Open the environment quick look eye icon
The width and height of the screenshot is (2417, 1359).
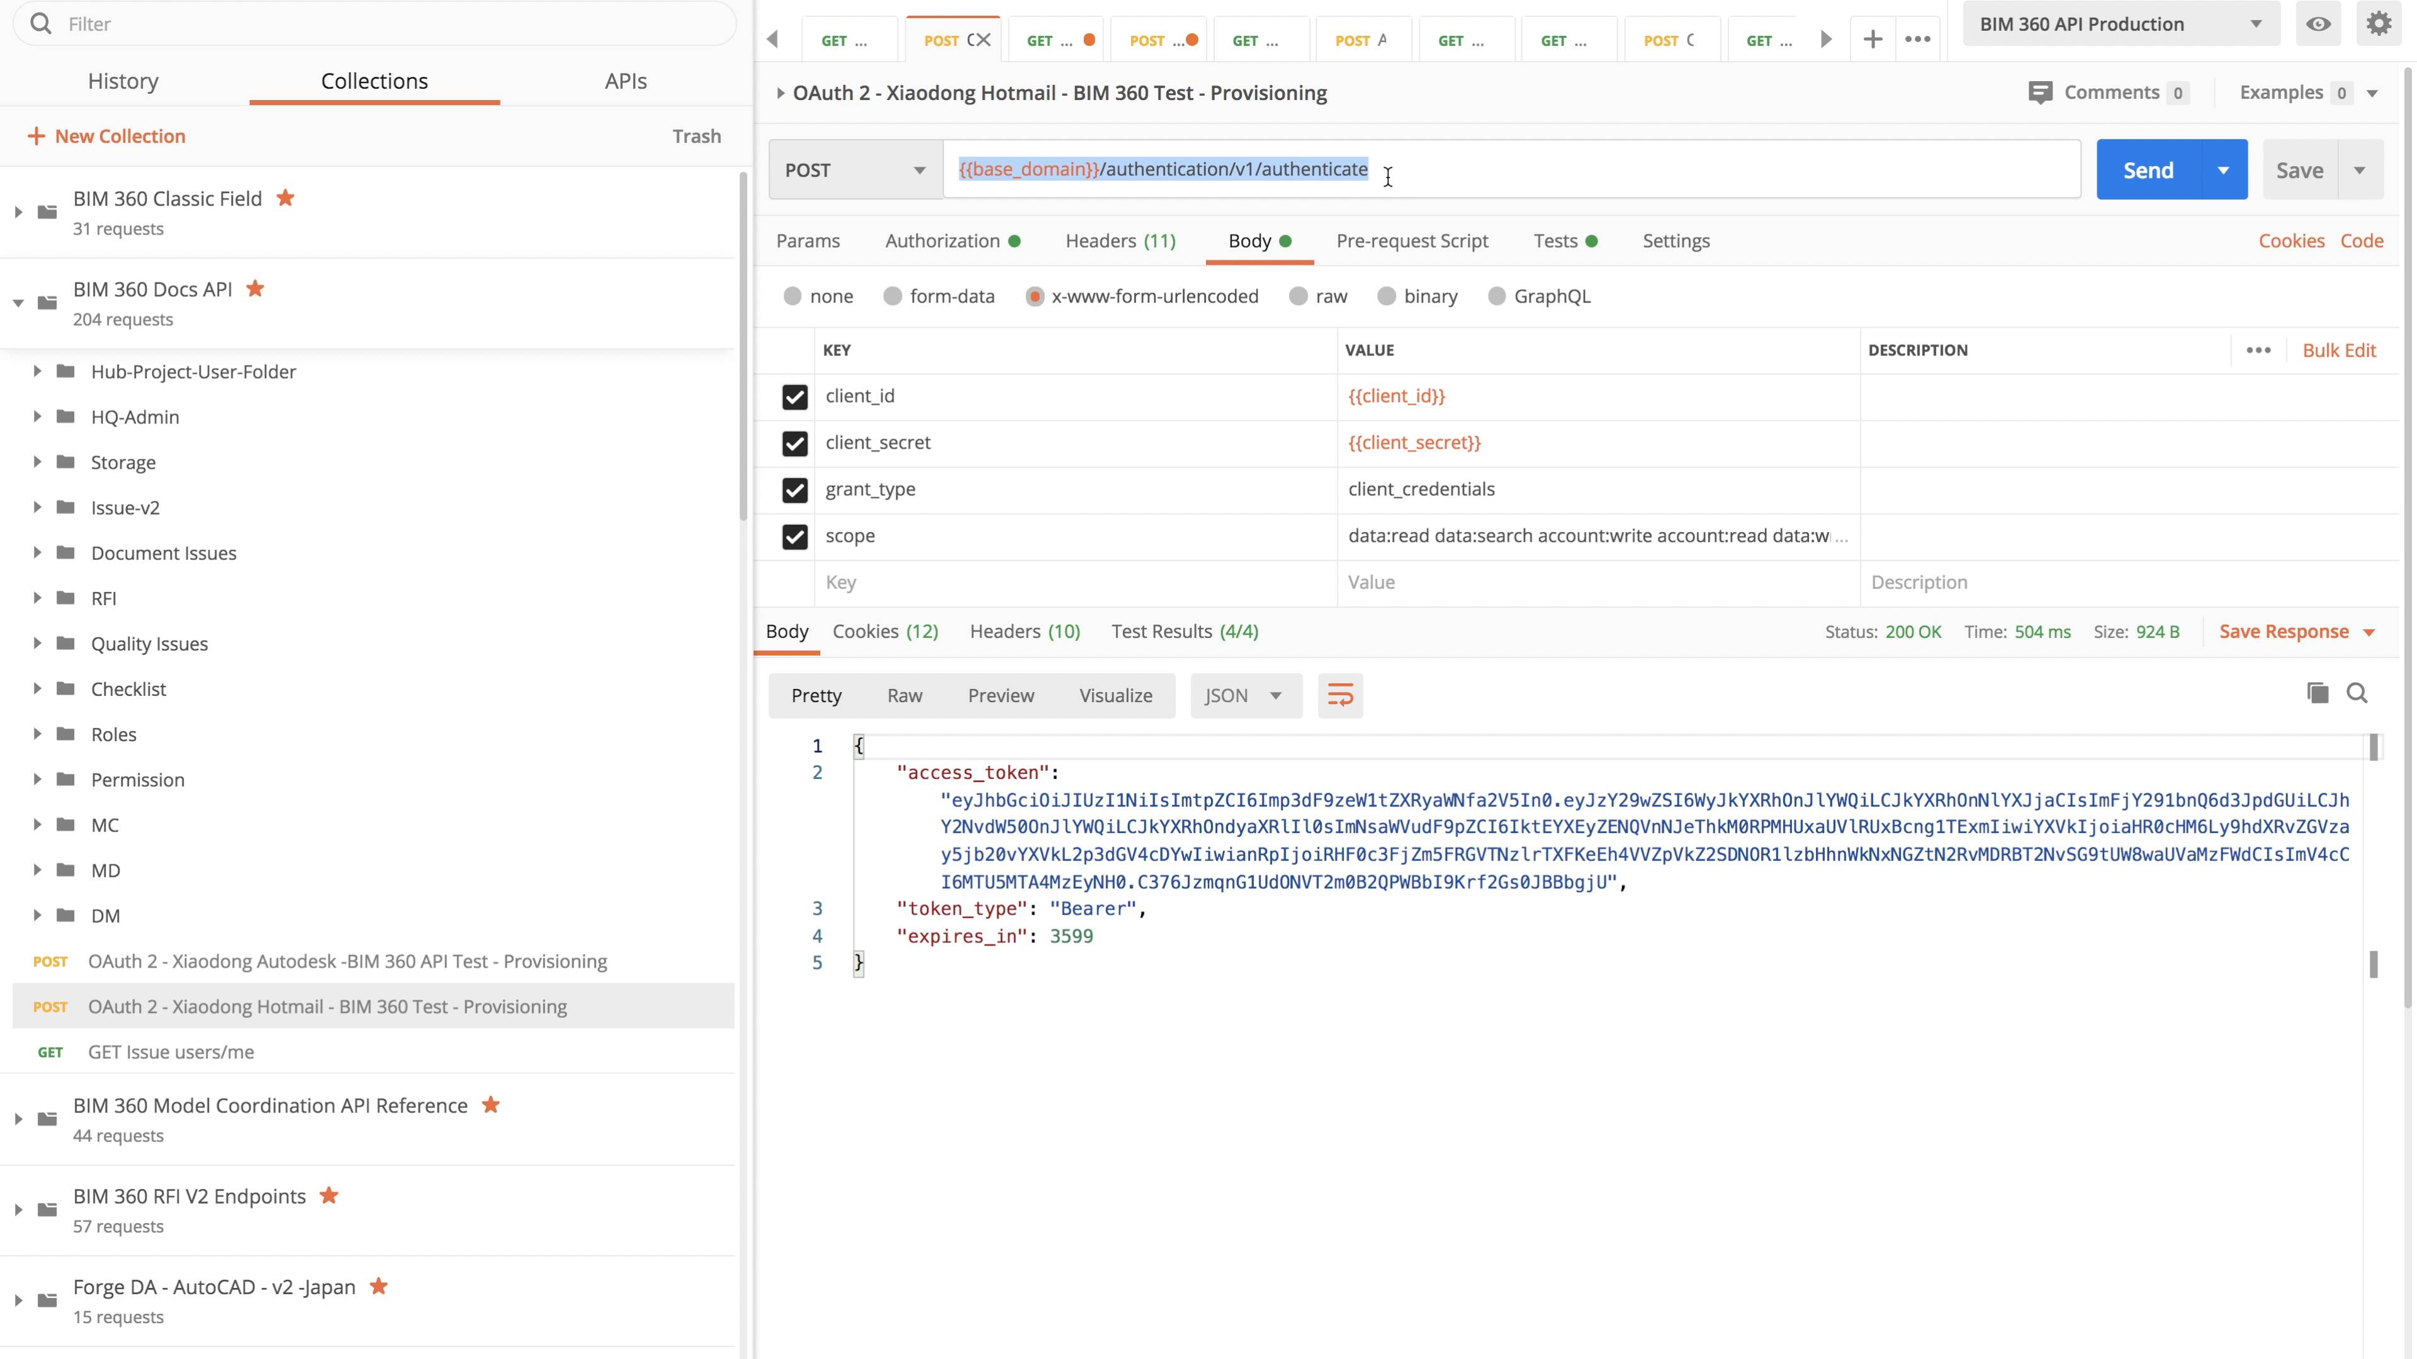tap(2318, 23)
